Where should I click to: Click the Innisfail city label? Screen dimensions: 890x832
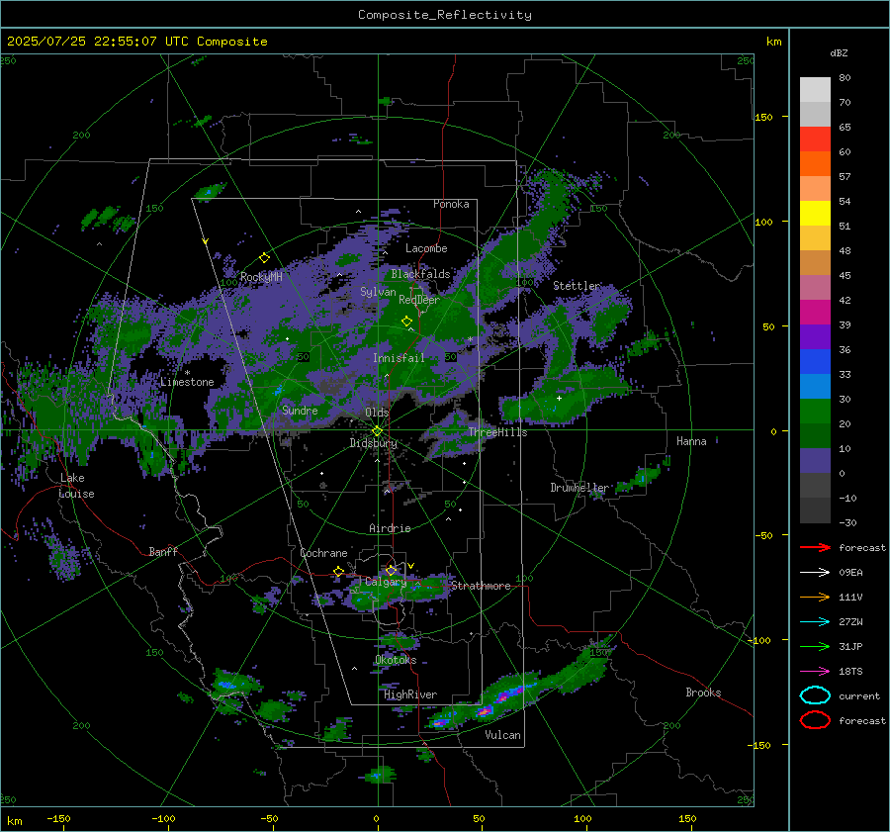[x=399, y=358]
